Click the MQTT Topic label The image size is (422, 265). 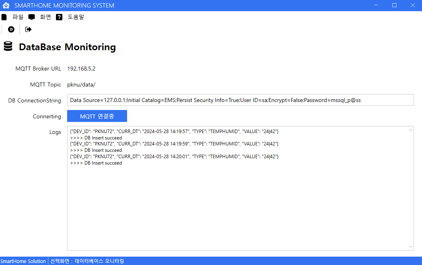pos(46,84)
